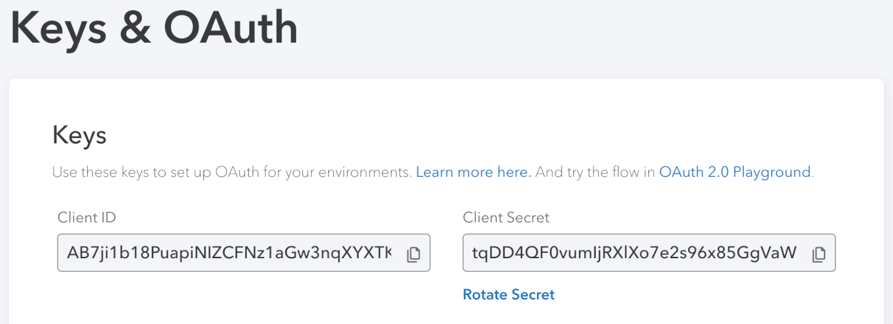Click the "And try the flow in" text
Image resolution: width=893 pixels, height=324 pixels.
point(595,172)
